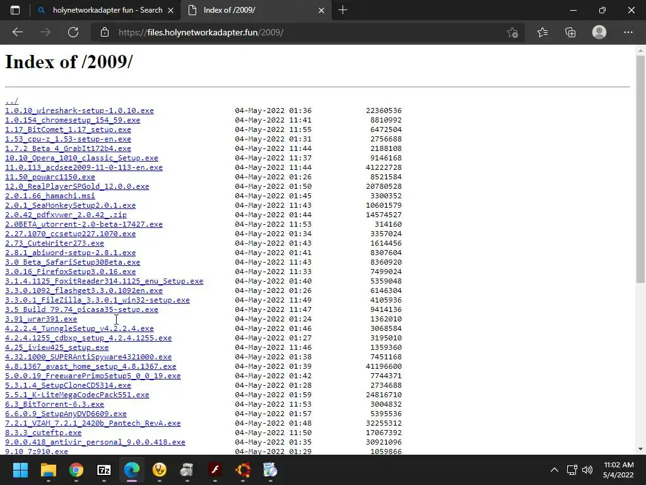Close the holynetworkadapter fun Search tab
The height and width of the screenshot is (485, 646).
[x=170, y=10]
